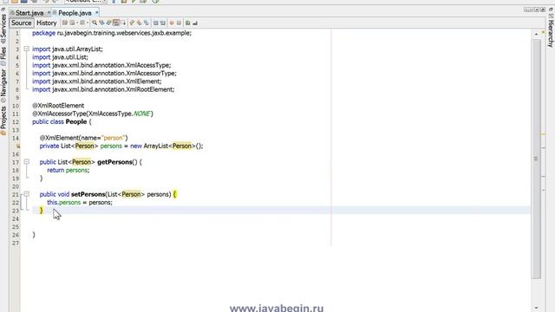This screenshot has width=555, height=312.
Task: Click "XmlAccessorType;" import on line 6
Action: pos(151,73)
